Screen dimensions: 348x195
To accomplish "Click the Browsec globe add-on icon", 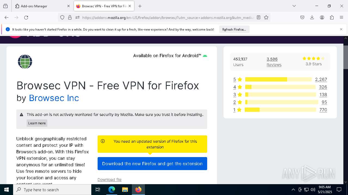I will click(x=25, y=61).
